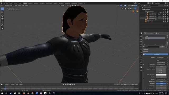Toggle selectable arrow for ClothingTest.004
Screen dimensions: 169x95
click(164, 18)
